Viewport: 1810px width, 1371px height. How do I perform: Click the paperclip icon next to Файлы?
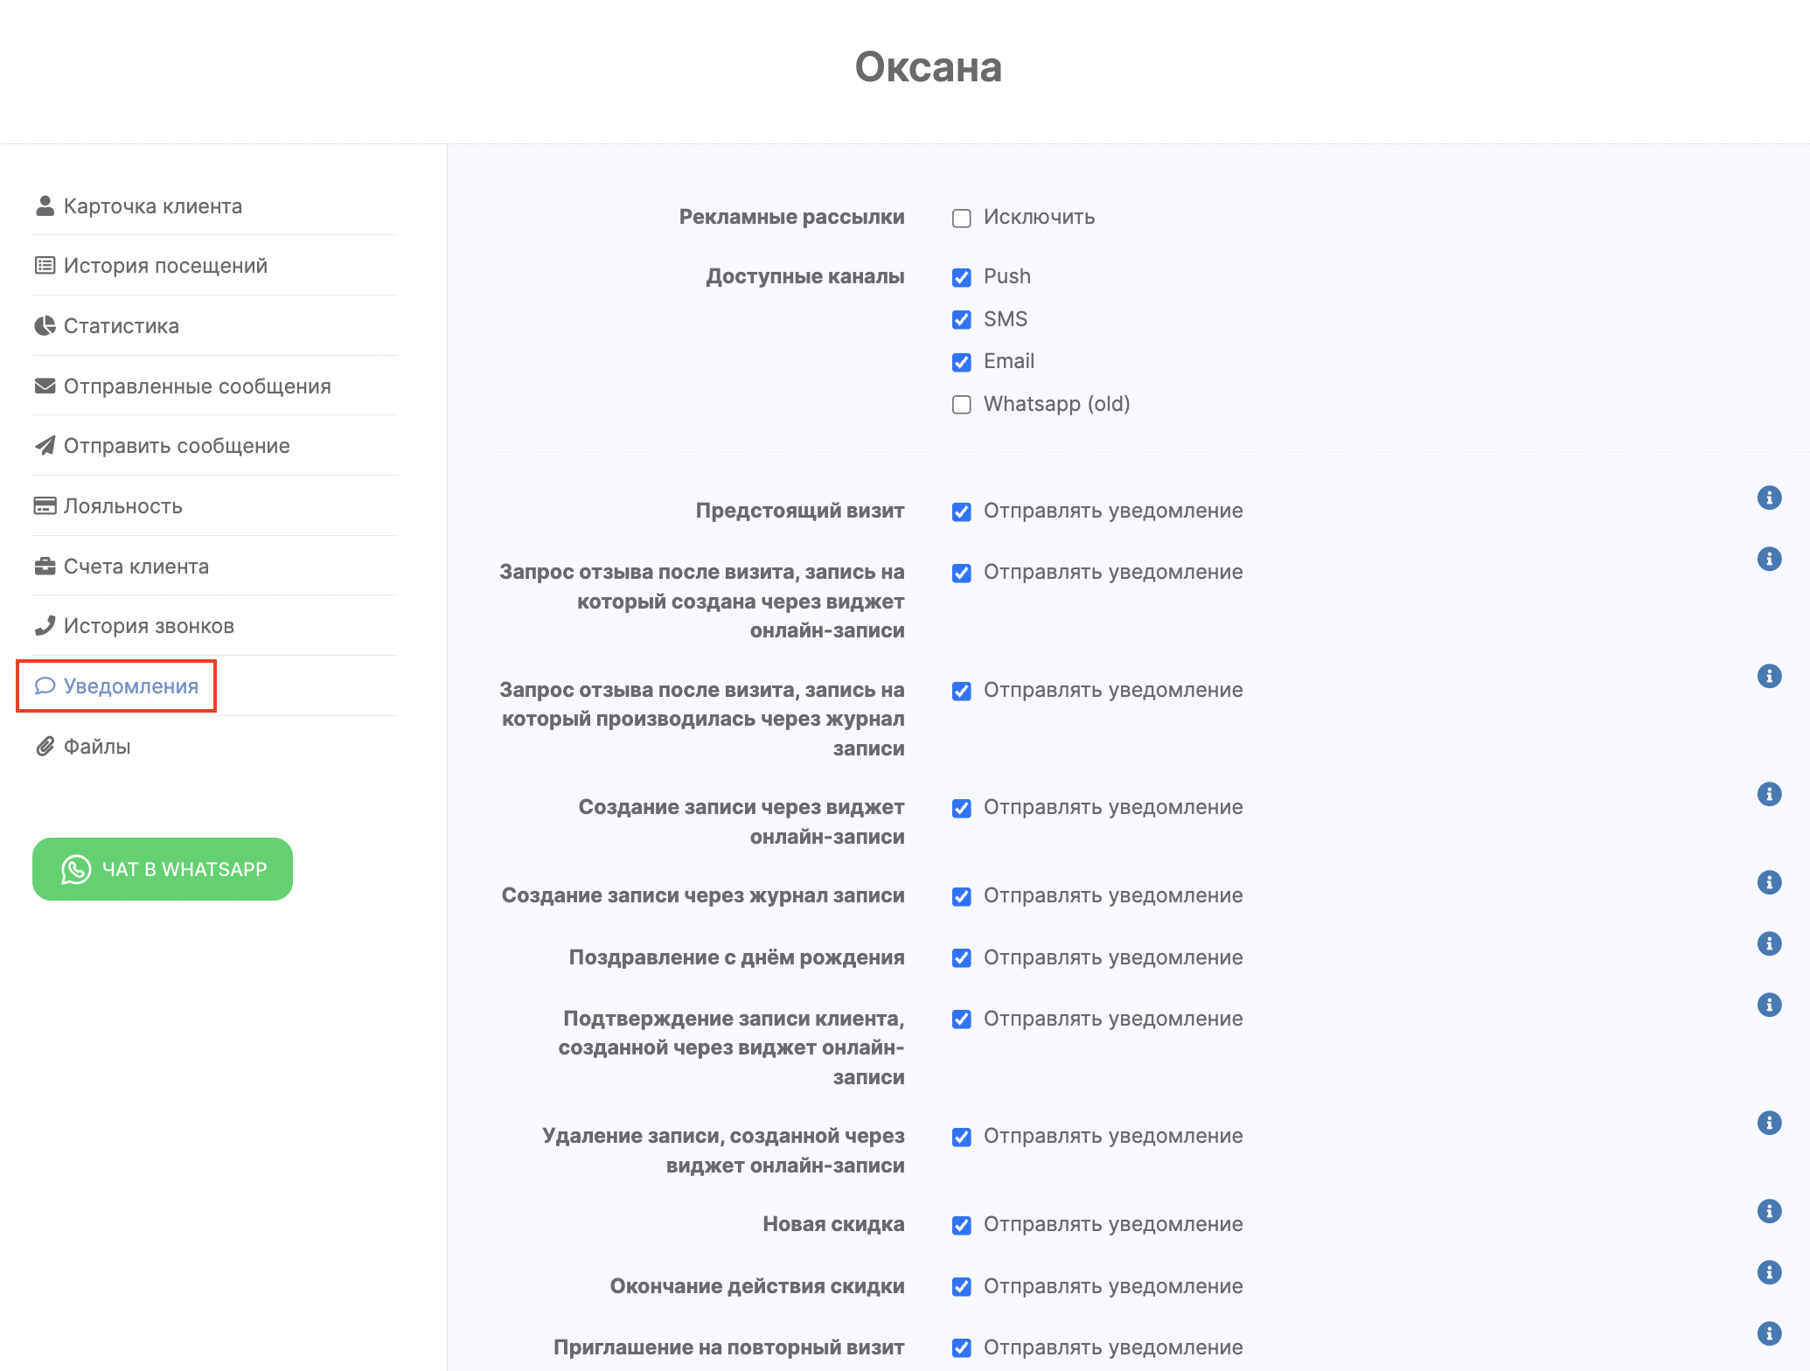pyautogui.click(x=45, y=747)
